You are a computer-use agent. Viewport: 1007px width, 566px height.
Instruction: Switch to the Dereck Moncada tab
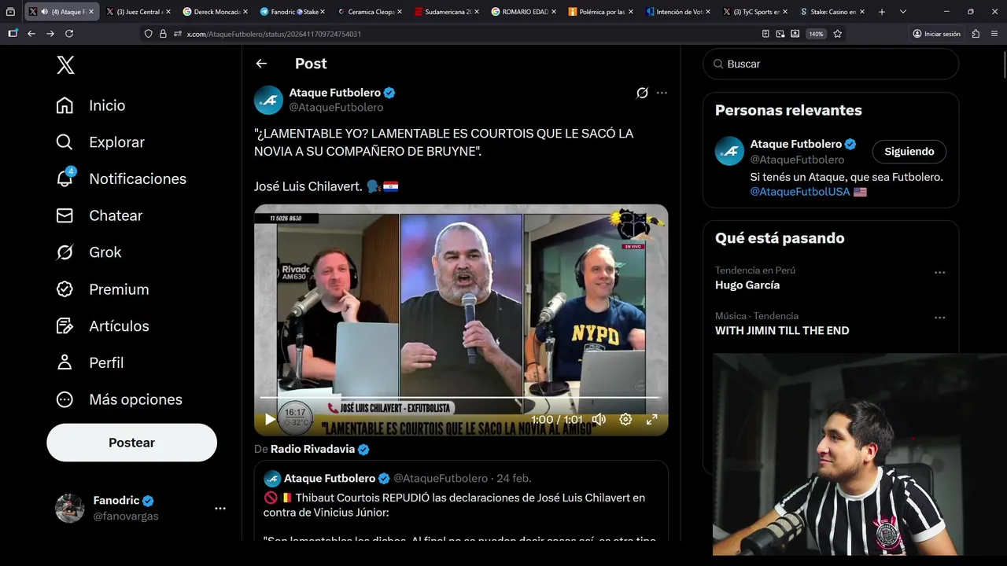(x=214, y=12)
